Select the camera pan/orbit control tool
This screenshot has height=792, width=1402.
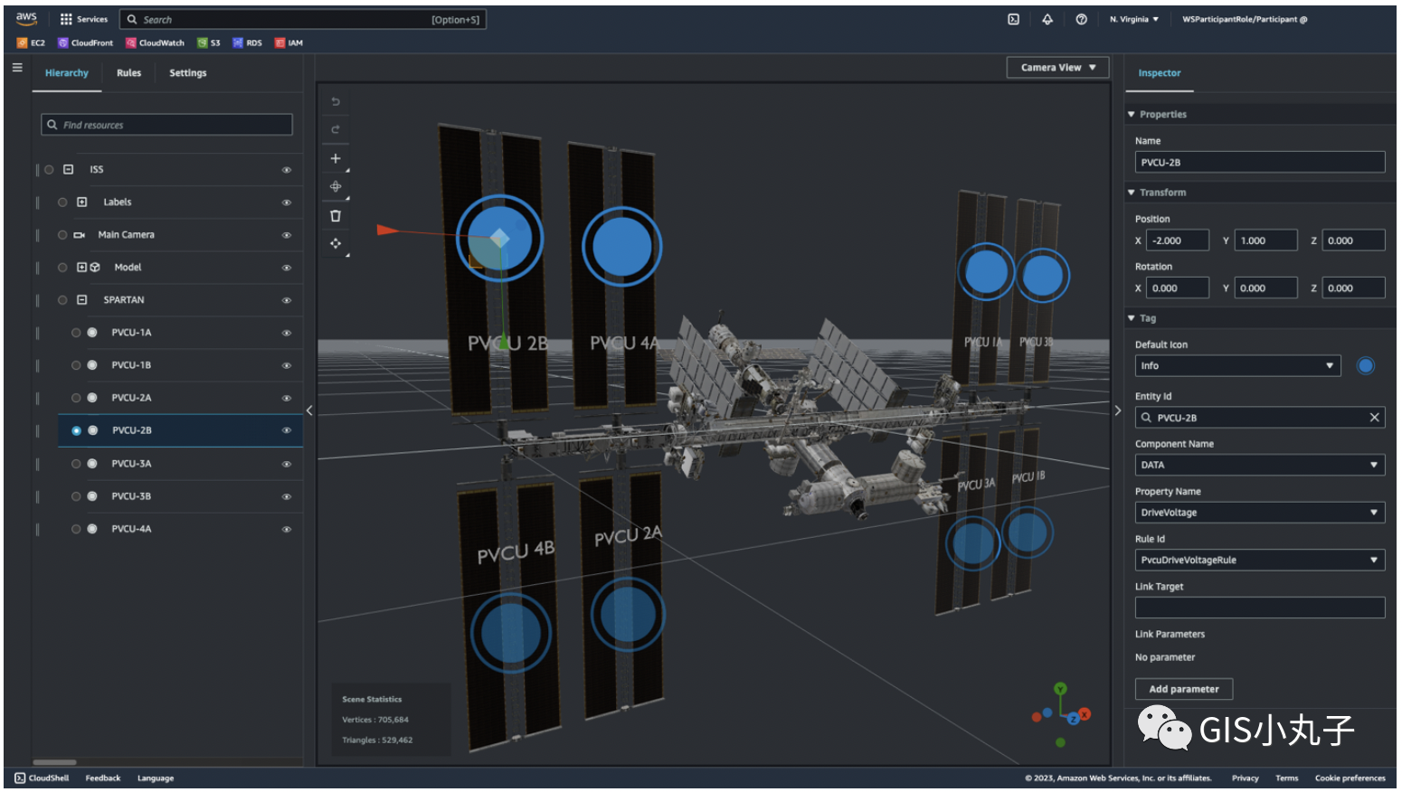pyautogui.click(x=336, y=243)
